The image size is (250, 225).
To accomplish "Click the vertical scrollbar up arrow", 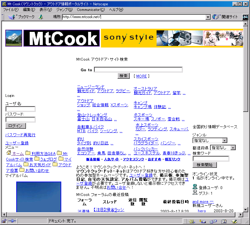I will pyautogui.click(x=245, y=24).
